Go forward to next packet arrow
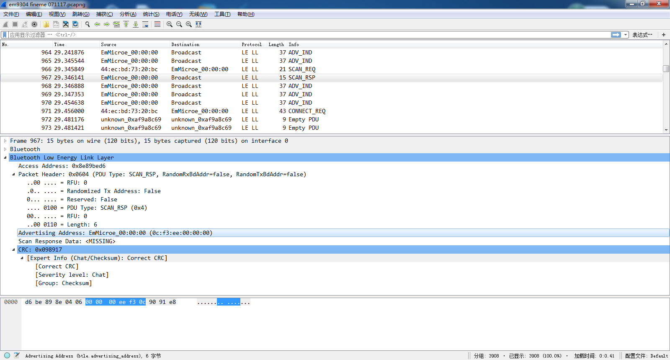This screenshot has height=360, width=670. pos(107,24)
